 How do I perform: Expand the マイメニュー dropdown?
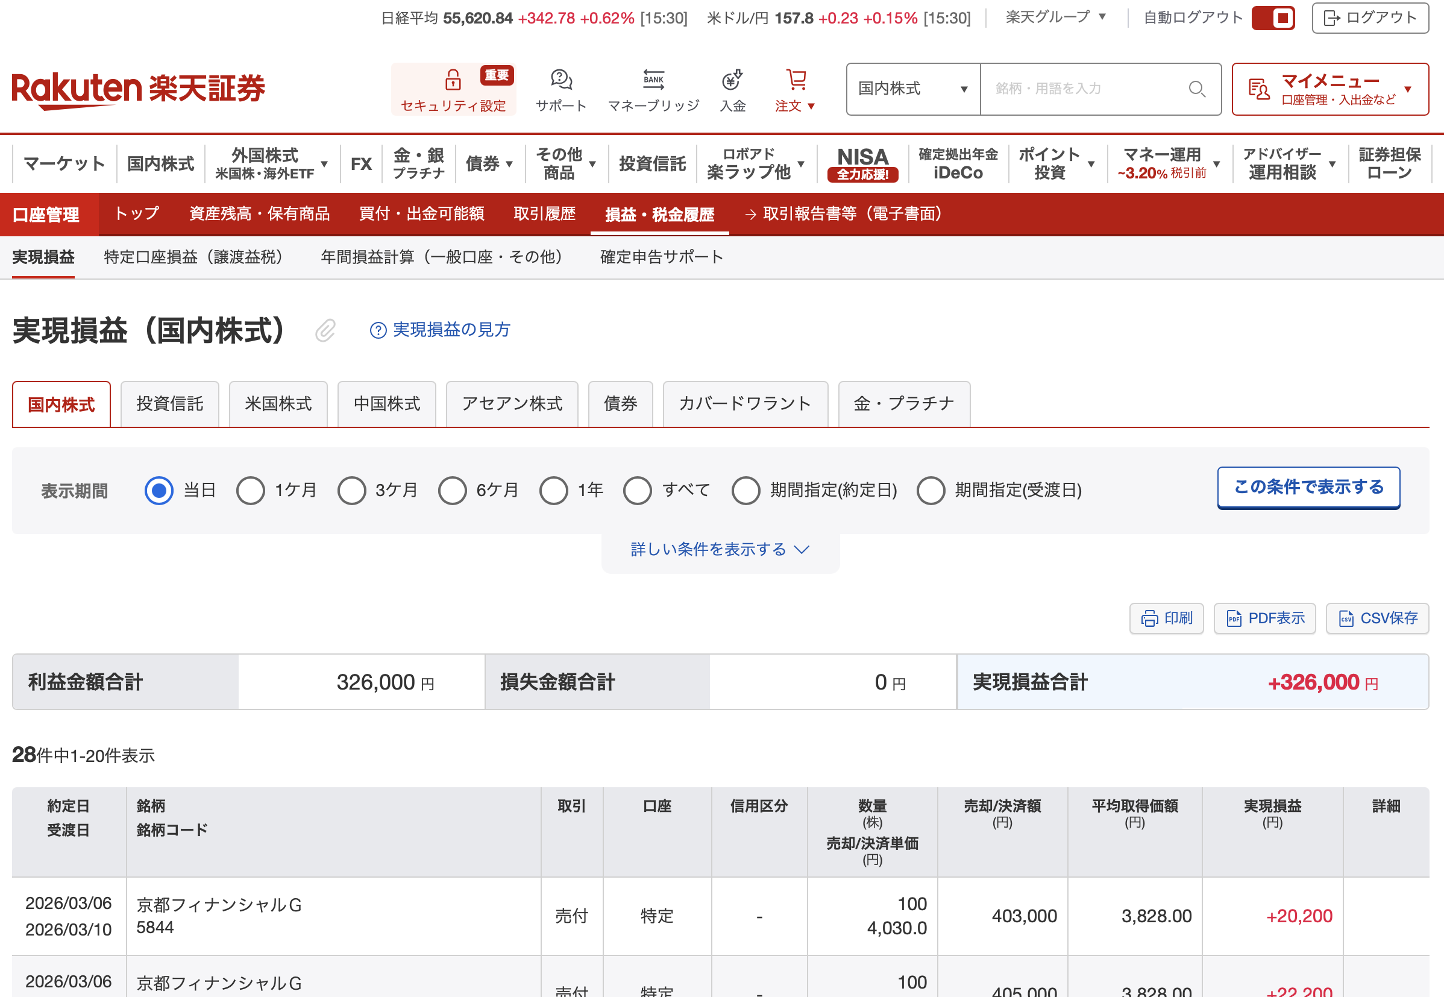(1329, 89)
